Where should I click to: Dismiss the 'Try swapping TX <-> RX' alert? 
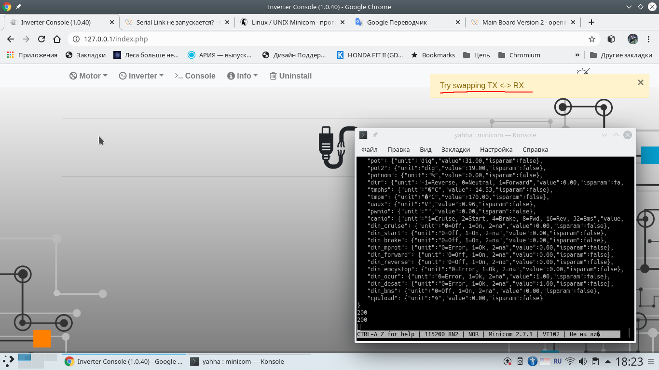pos(641,82)
